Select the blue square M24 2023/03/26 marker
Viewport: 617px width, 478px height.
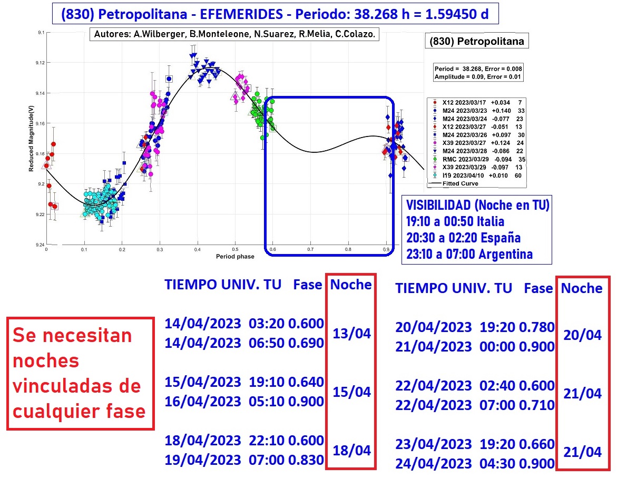coord(434,133)
